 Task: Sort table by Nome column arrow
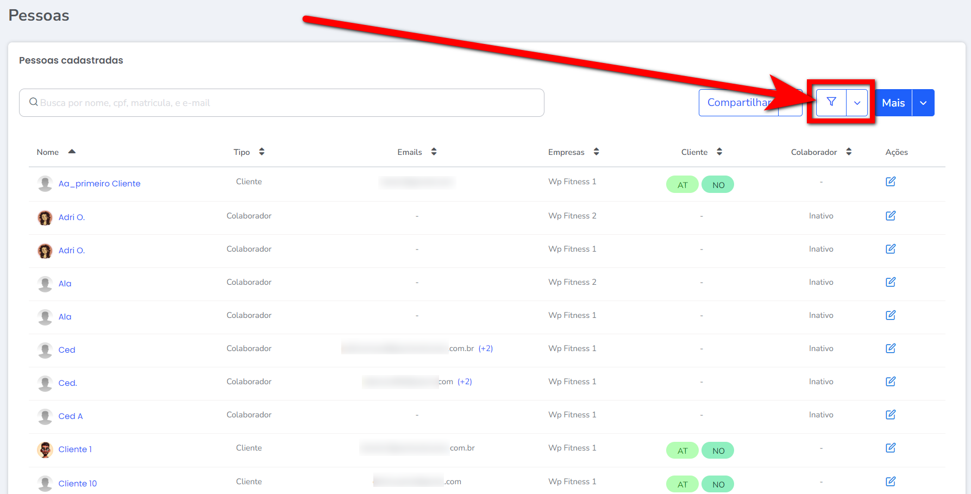pyautogui.click(x=72, y=152)
